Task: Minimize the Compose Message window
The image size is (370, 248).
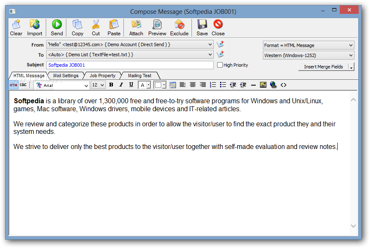Action: pyautogui.click(x=323, y=10)
